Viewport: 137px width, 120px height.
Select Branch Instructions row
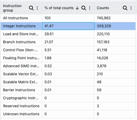click(68, 42)
